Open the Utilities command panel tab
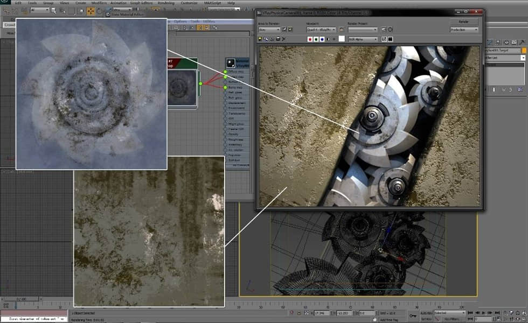Image resolution: width=528 pixels, height=323 pixels. pyautogui.click(x=522, y=43)
